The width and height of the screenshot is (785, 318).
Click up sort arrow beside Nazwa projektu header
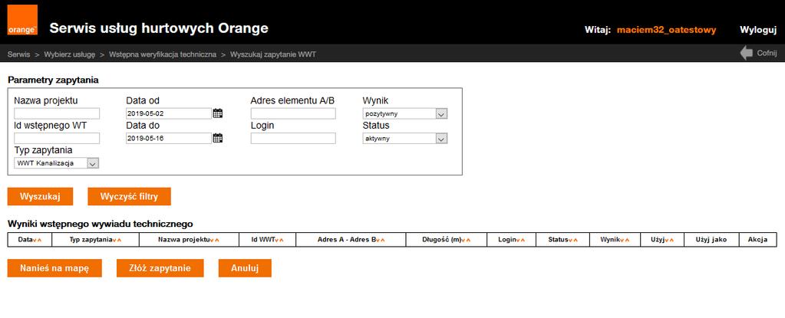coord(216,240)
